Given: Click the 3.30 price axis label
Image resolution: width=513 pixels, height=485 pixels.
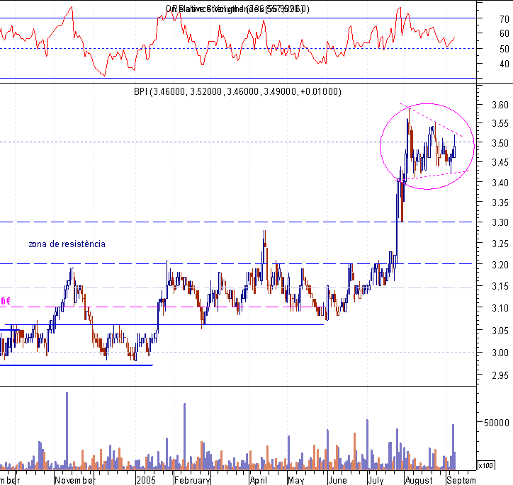Looking at the screenshot, I should pyautogui.click(x=500, y=222).
